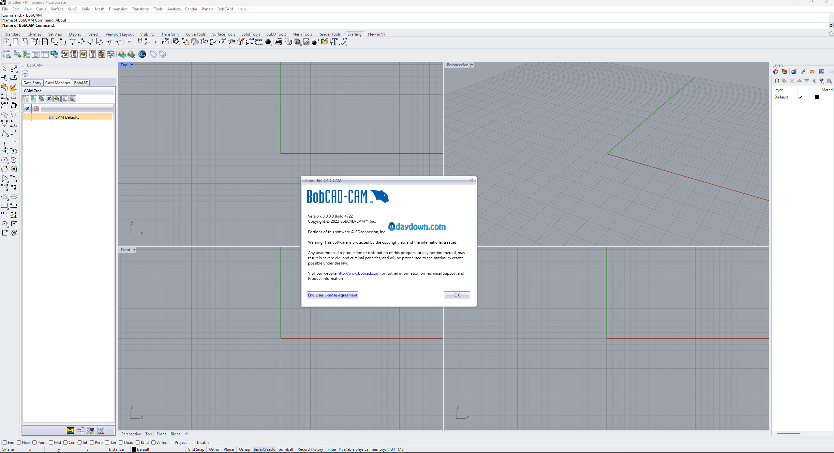Click the material swatch of Default layer
The height and width of the screenshot is (453, 834).
824,97
